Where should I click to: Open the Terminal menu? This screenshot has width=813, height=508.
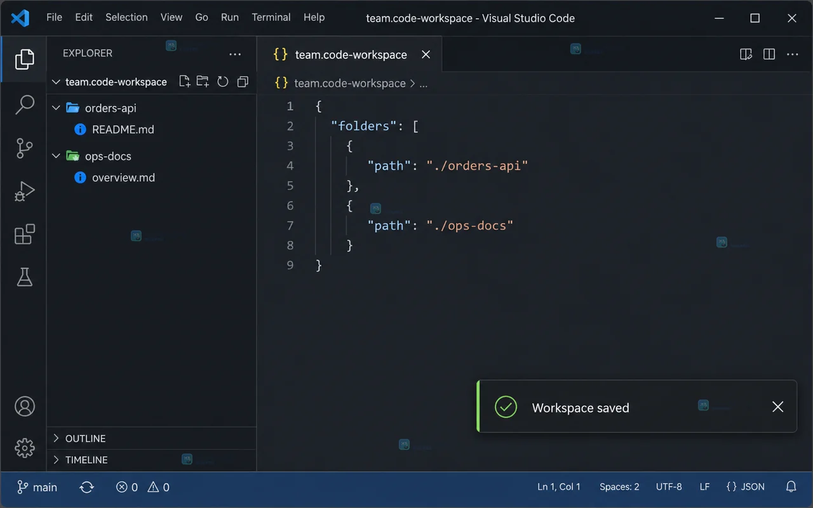pyautogui.click(x=271, y=17)
